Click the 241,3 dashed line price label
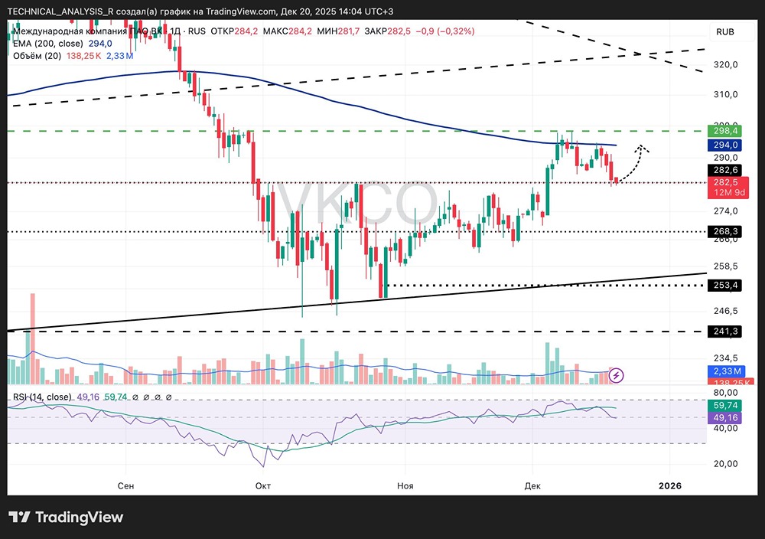The height and width of the screenshot is (539, 765). [724, 332]
